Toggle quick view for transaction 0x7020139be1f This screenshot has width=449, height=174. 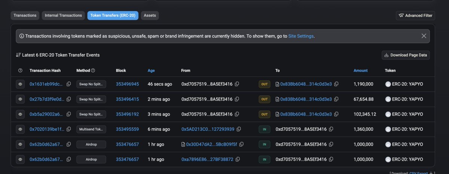point(20,129)
